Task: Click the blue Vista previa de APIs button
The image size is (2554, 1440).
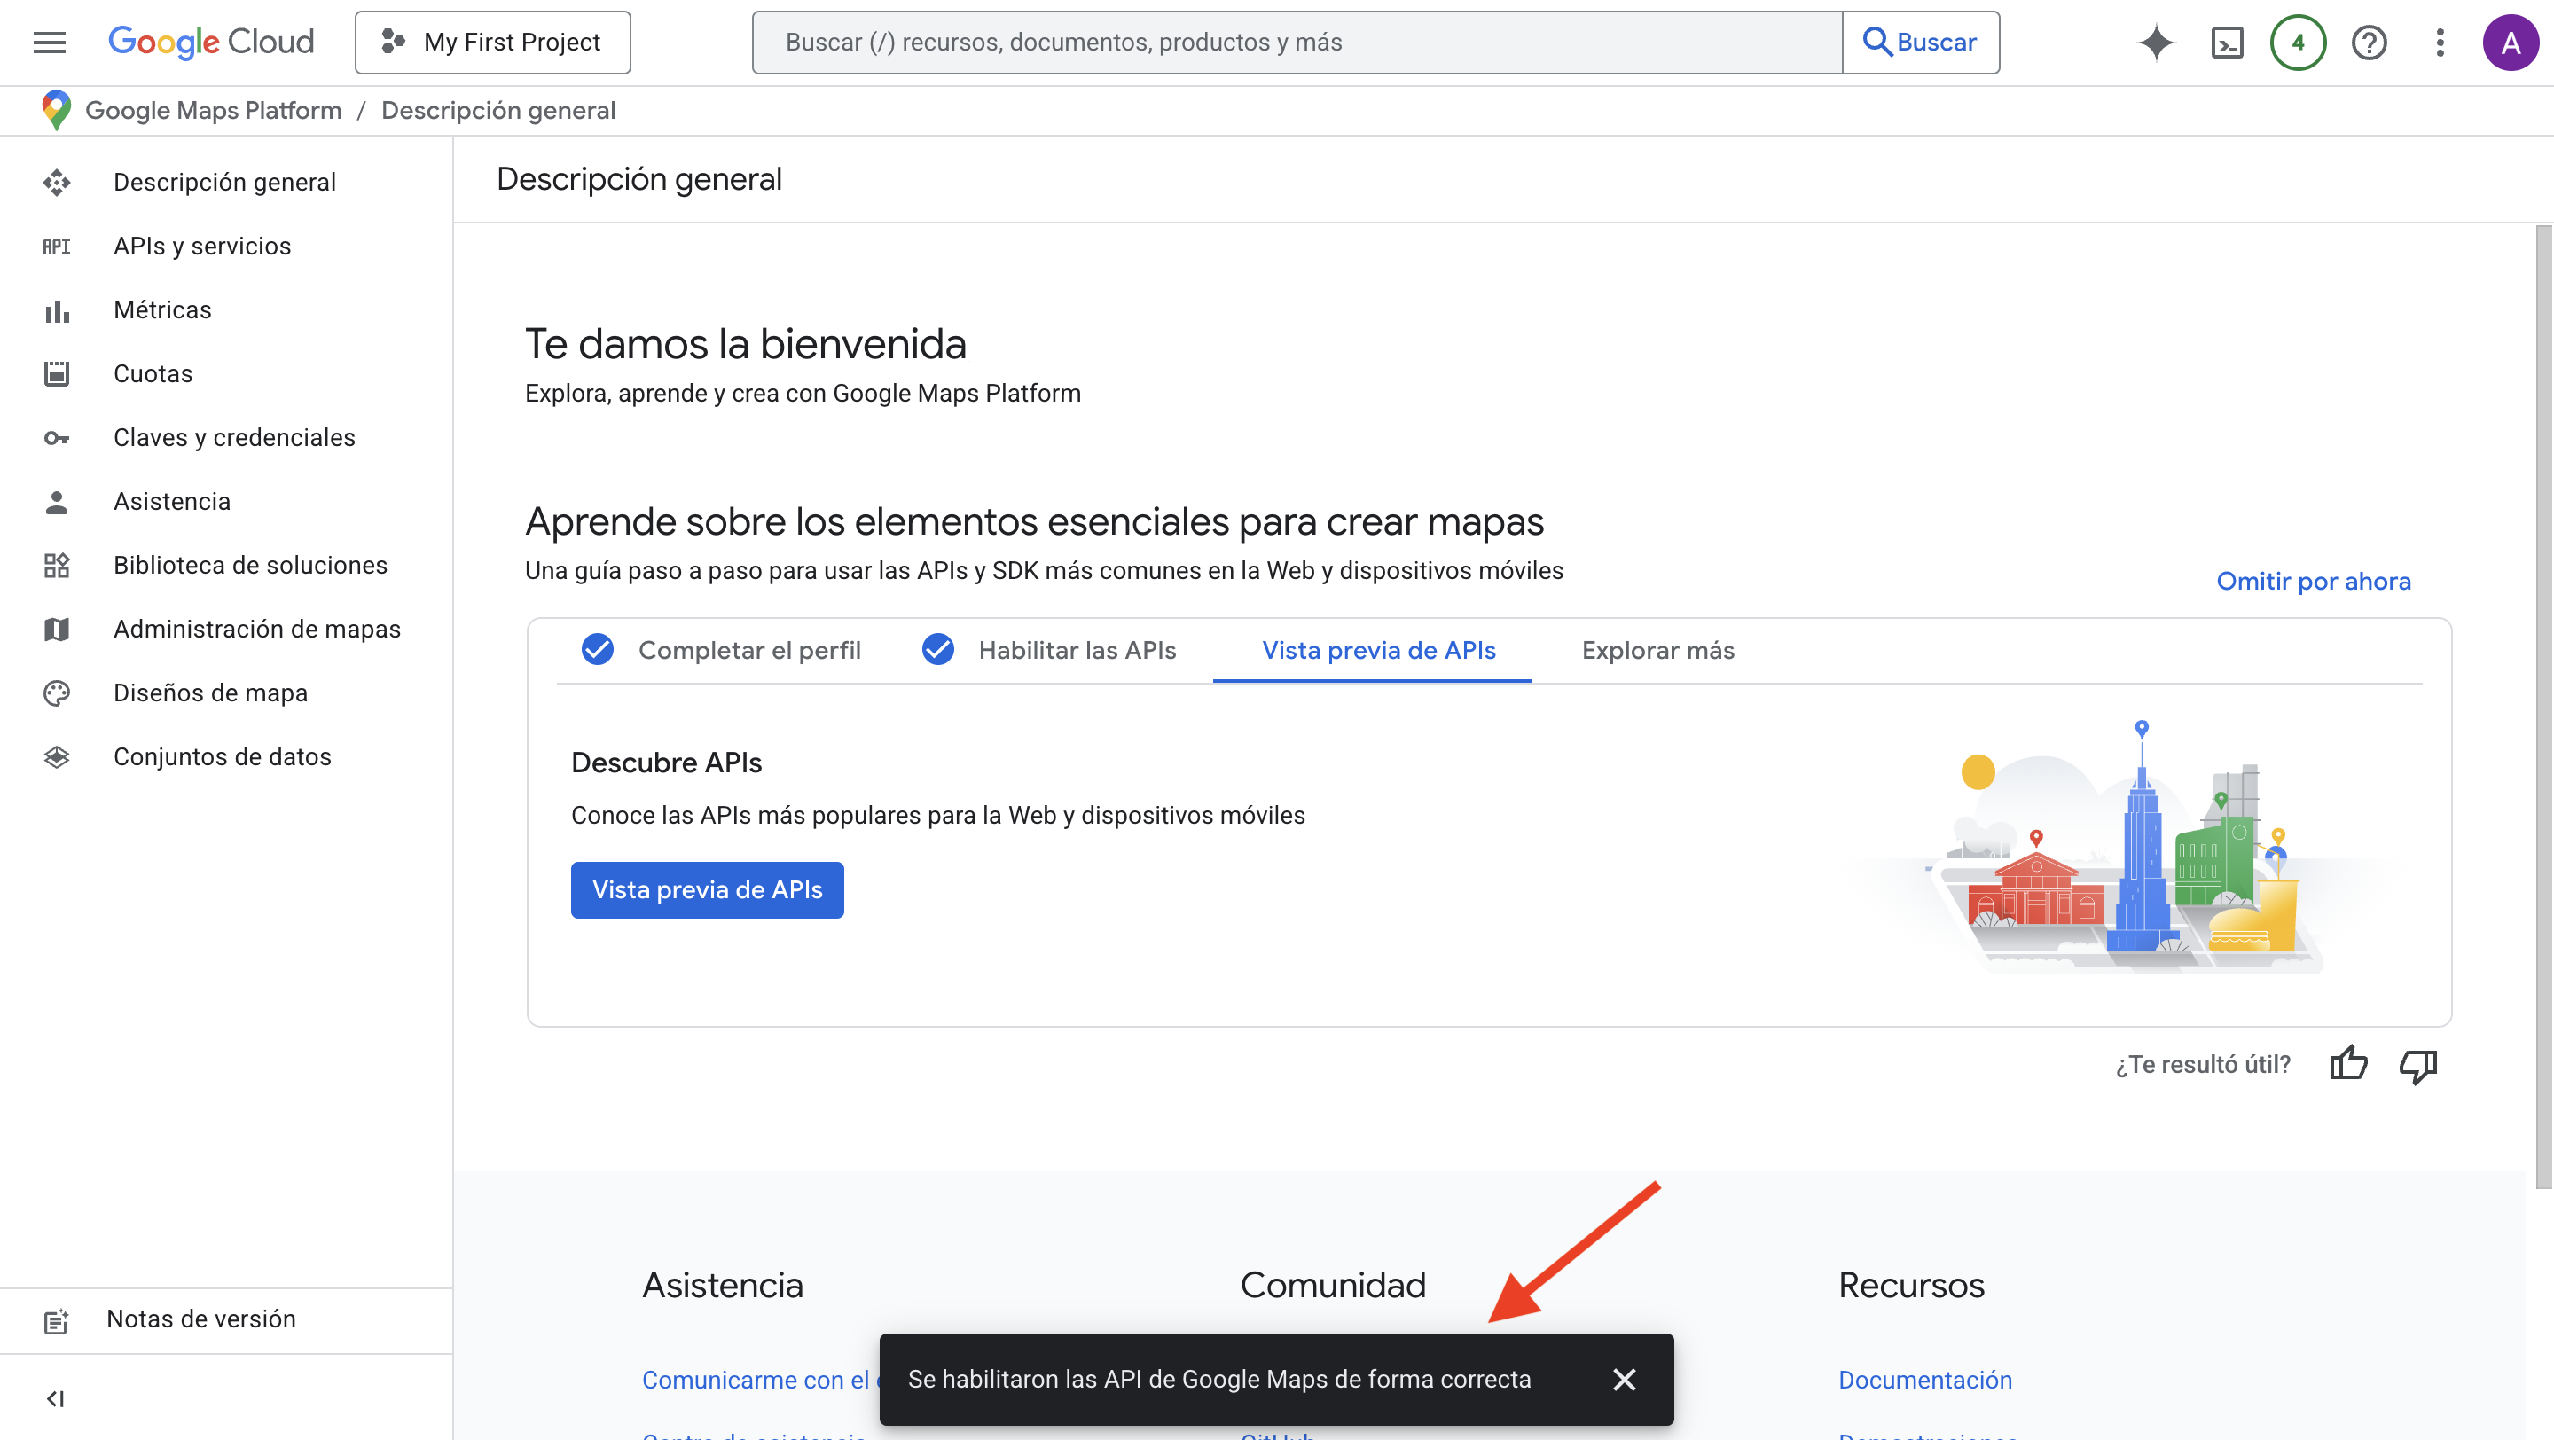Action: pyautogui.click(x=707, y=890)
